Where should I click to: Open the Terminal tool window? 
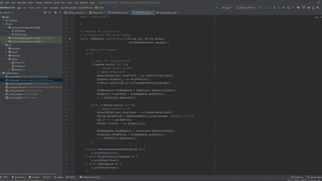34,177
